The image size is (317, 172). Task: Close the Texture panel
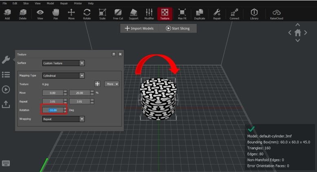(x=120, y=54)
